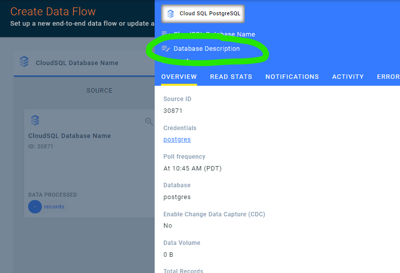The width and height of the screenshot is (400, 273).
Task: Click the CloudSQL Database Name card title
Action: click(69, 136)
